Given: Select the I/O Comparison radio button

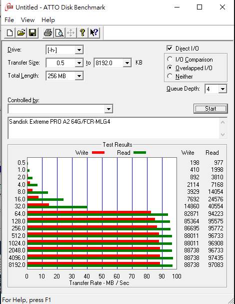Looking at the screenshot, I should (x=170, y=59).
